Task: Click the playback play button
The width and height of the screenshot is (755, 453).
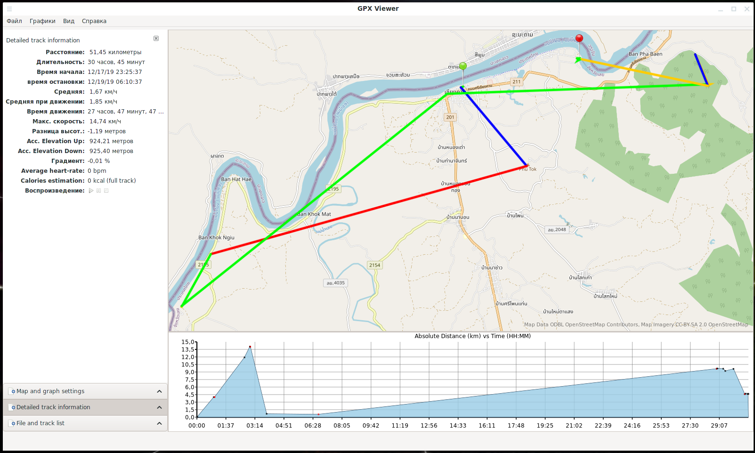Action: [x=91, y=191]
